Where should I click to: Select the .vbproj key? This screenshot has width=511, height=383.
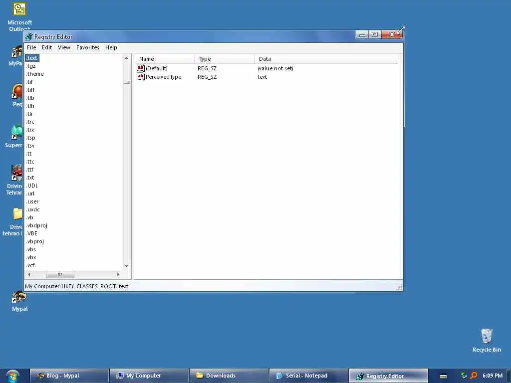[34, 242]
